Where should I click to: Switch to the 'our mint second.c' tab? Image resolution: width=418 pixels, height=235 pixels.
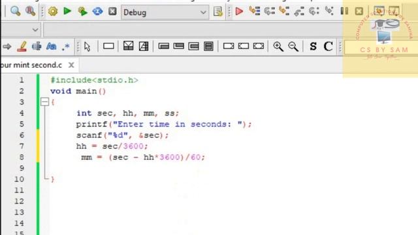31,65
